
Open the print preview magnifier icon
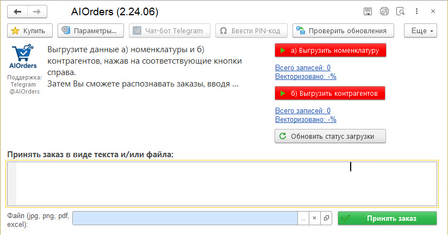[x=401, y=11]
